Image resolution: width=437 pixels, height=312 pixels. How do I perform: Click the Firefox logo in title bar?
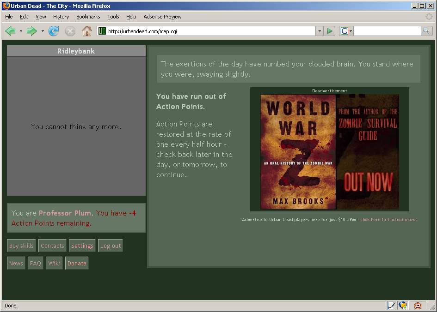pyautogui.click(x=6, y=6)
